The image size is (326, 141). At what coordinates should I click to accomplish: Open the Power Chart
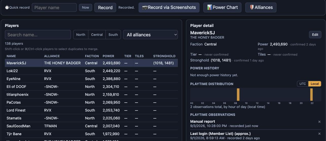pos(222,7)
